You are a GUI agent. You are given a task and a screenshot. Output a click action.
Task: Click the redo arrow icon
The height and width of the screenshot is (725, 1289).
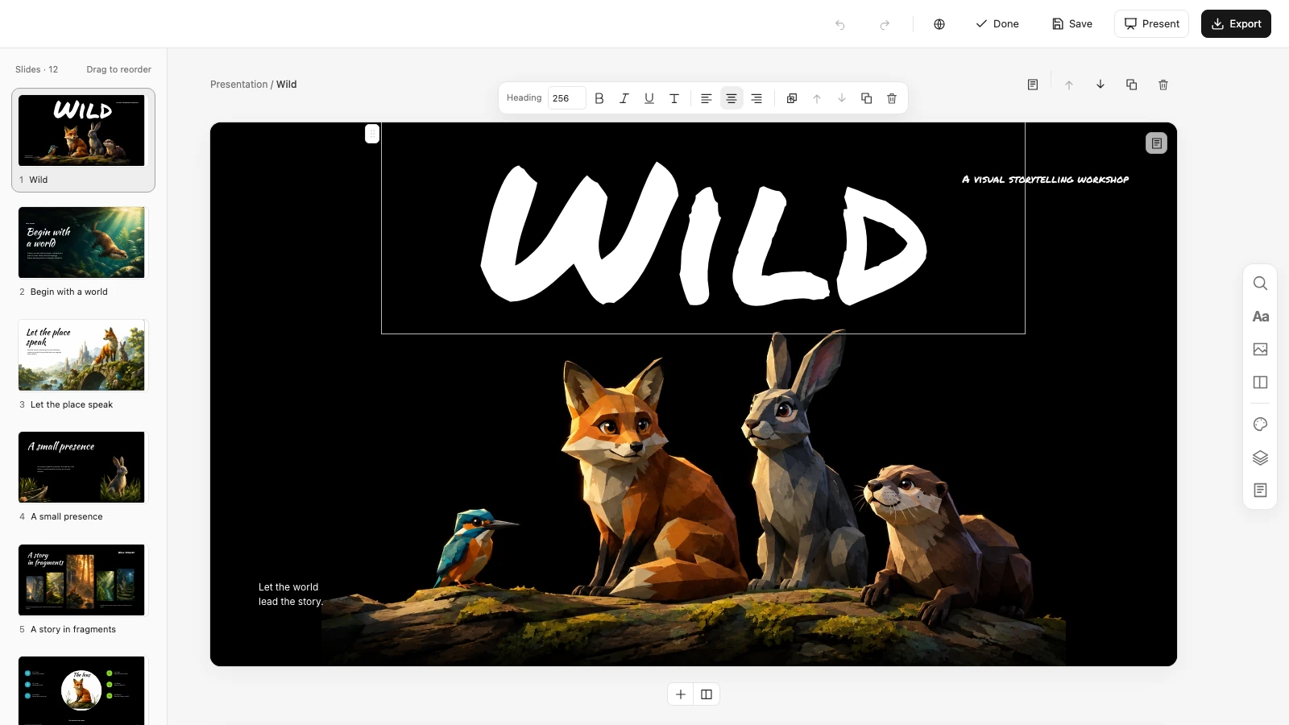885,24
